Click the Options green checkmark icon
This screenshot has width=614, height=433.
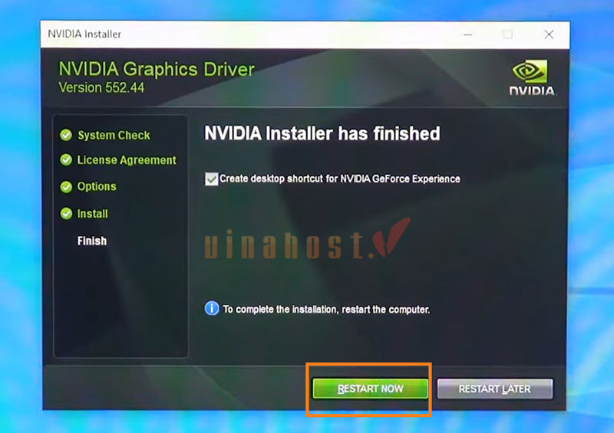66,186
